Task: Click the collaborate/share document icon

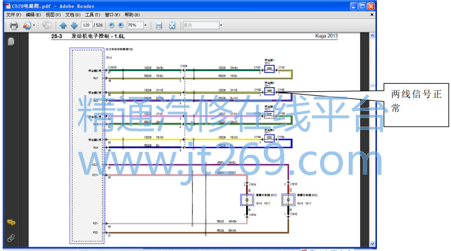Action: [26, 25]
